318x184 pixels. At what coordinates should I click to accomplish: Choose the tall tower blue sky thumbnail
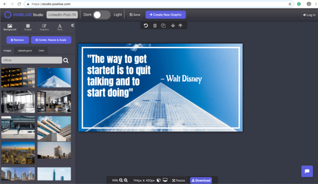pyautogui.click(x=54, y=174)
